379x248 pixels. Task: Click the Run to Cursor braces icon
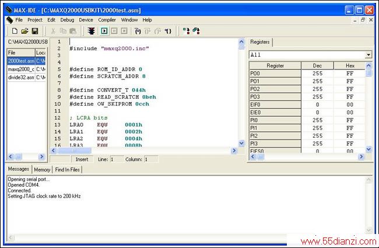click(x=168, y=31)
